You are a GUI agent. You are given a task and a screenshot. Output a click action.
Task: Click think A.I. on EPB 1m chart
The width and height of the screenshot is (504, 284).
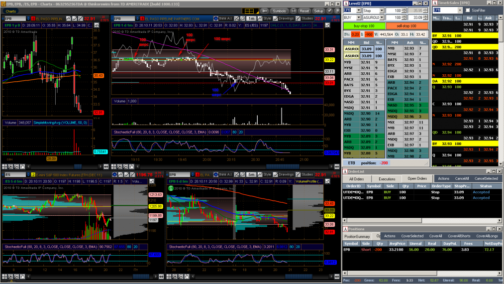pyautogui.click(x=223, y=18)
